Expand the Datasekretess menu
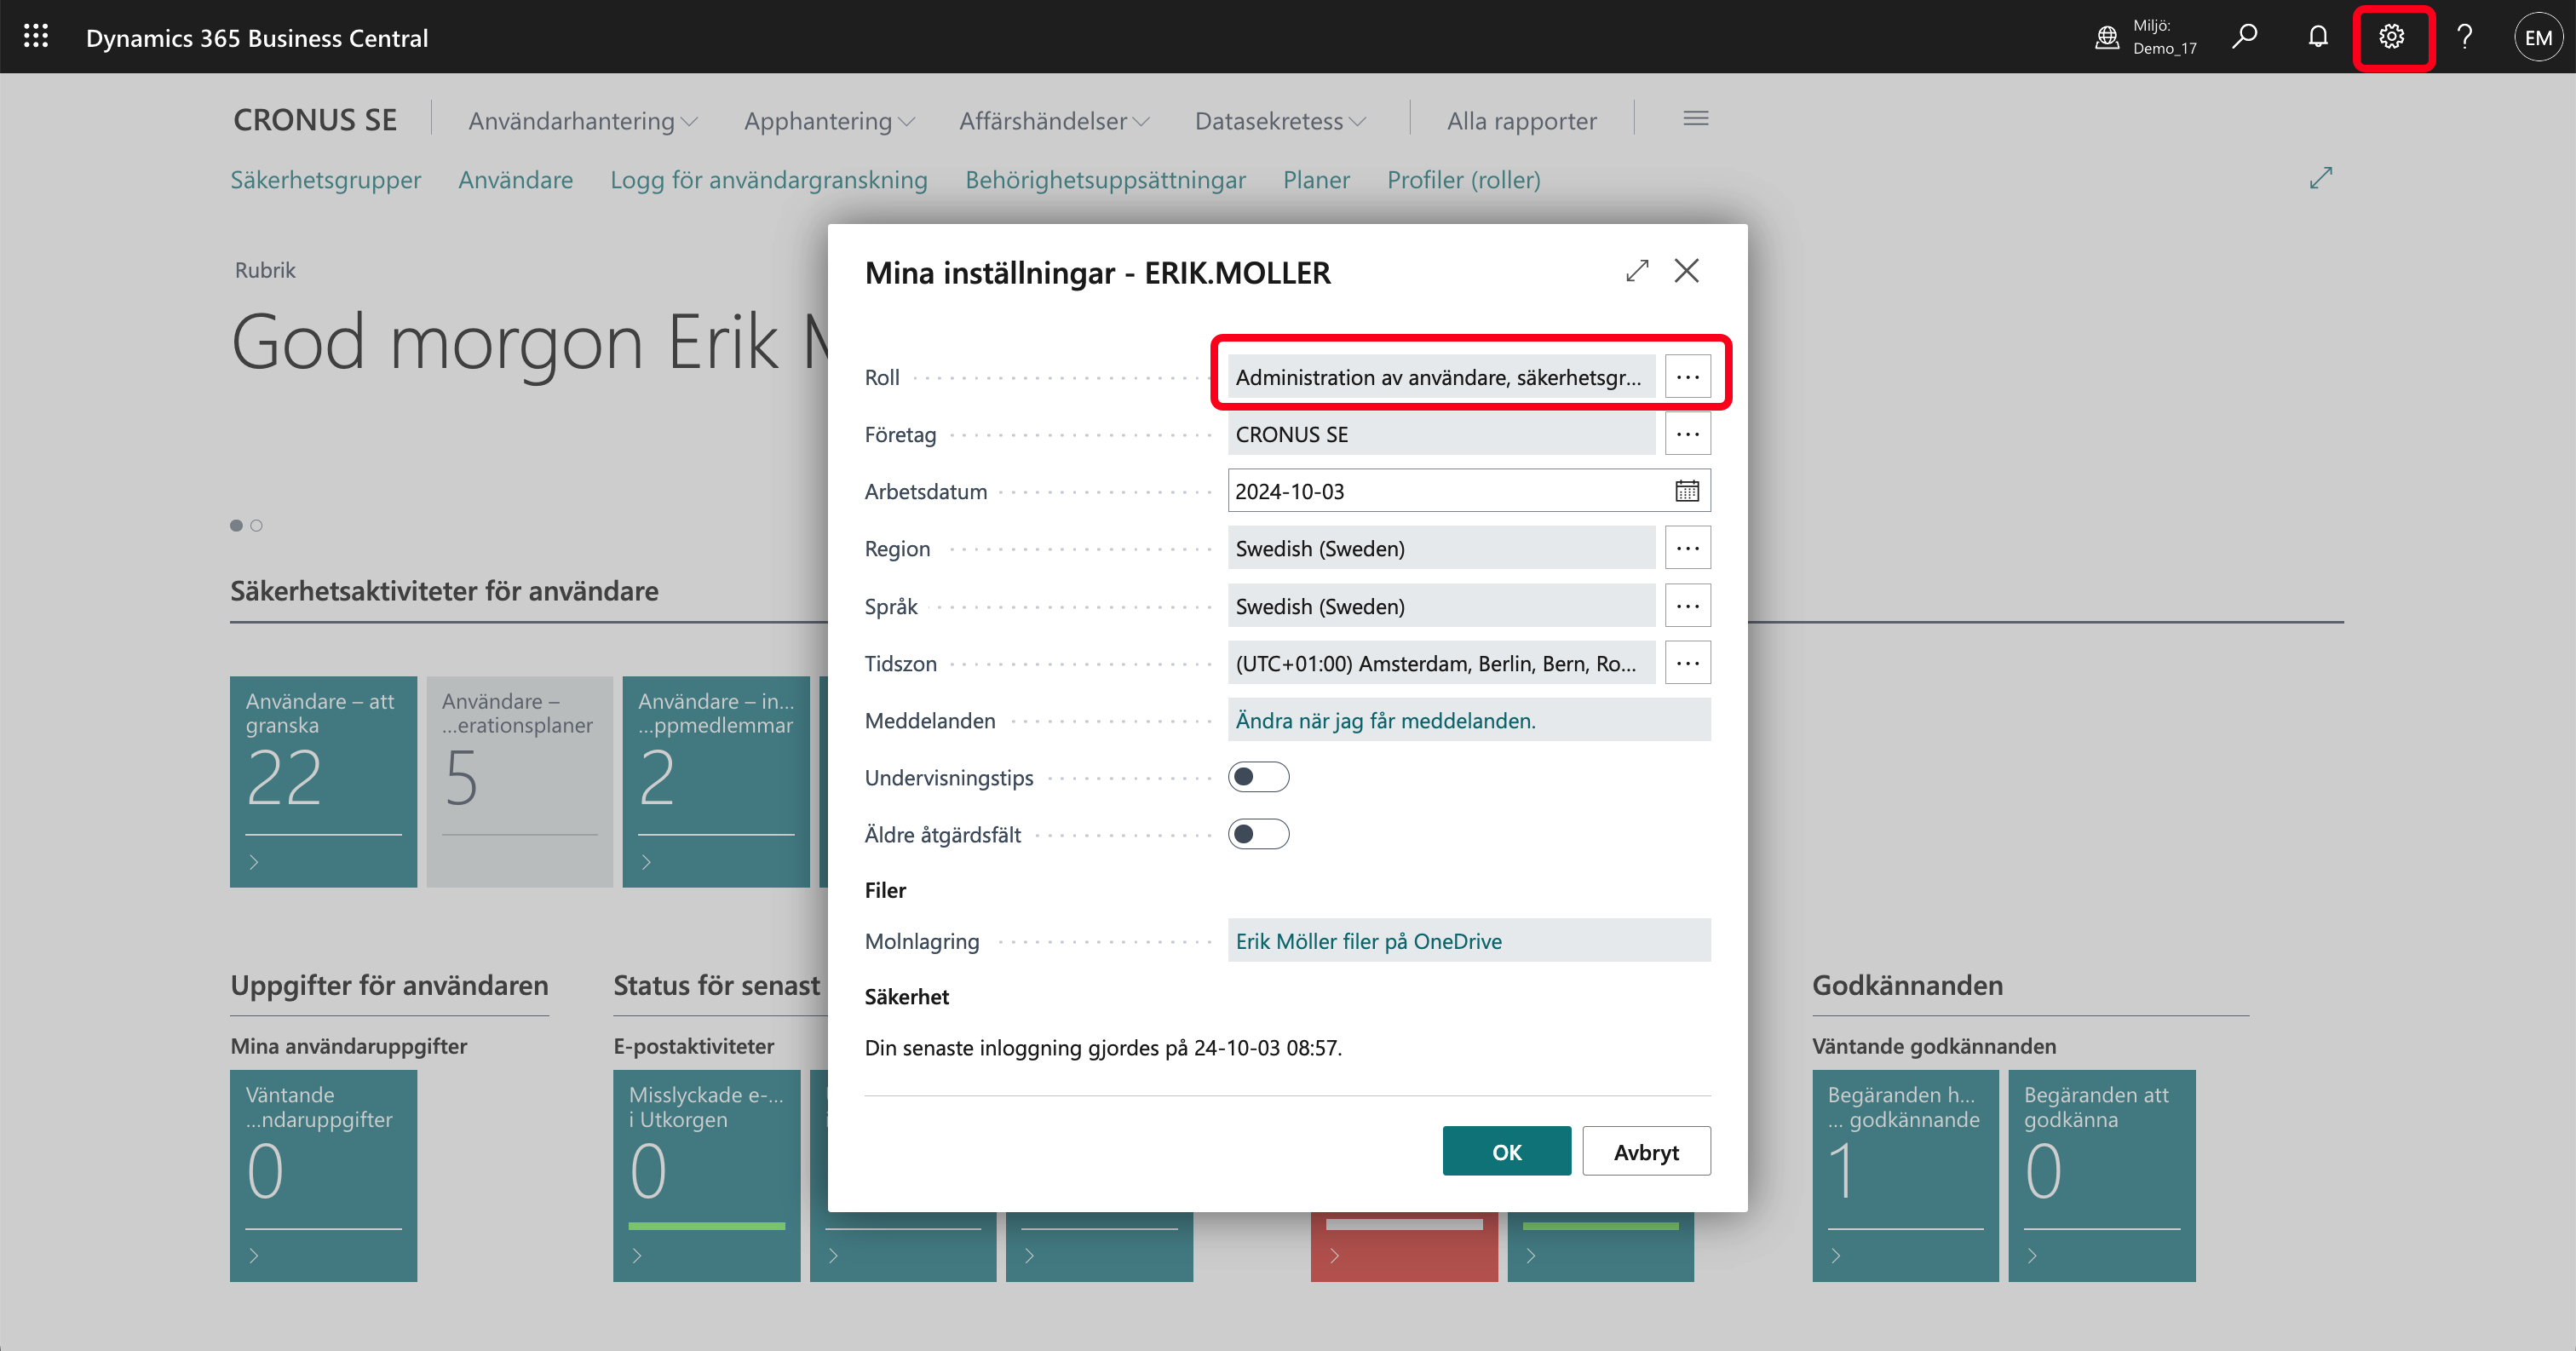 pyautogui.click(x=1280, y=121)
